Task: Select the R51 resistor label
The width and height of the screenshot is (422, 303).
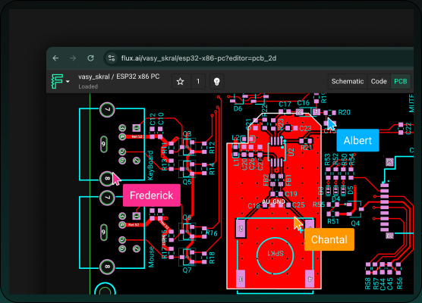Action: click(333, 221)
